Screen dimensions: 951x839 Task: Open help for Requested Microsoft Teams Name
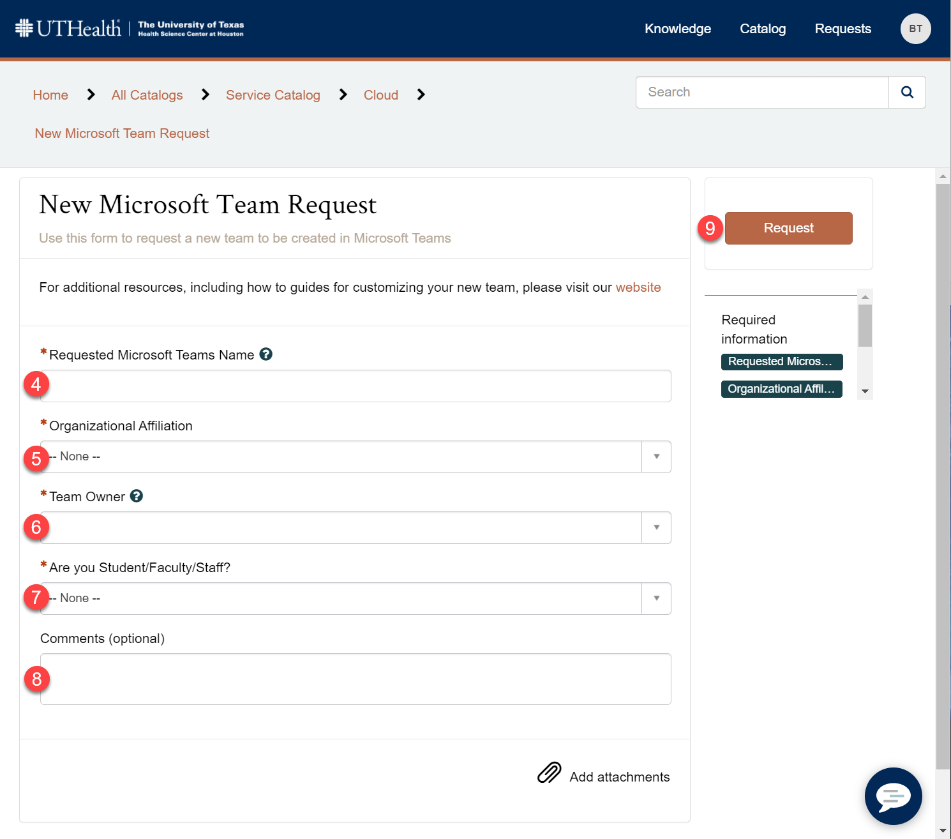[266, 354]
